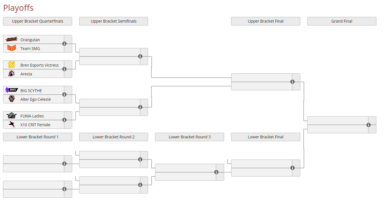Click the Aresta team logo
The image size is (384, 205).
(x=11, y=73)
